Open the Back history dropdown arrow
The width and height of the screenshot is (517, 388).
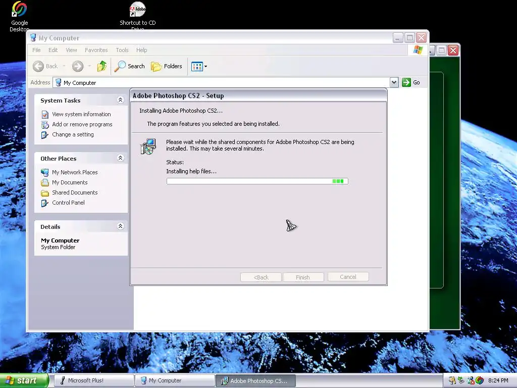[x=64, y=66]
